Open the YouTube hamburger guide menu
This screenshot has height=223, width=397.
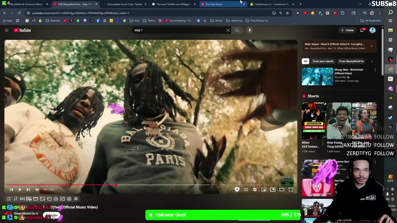(x=7, y=30)
